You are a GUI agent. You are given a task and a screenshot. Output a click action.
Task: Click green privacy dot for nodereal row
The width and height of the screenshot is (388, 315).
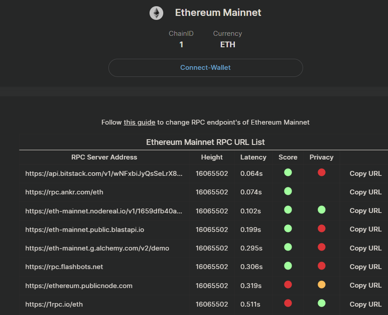[322, 210]
